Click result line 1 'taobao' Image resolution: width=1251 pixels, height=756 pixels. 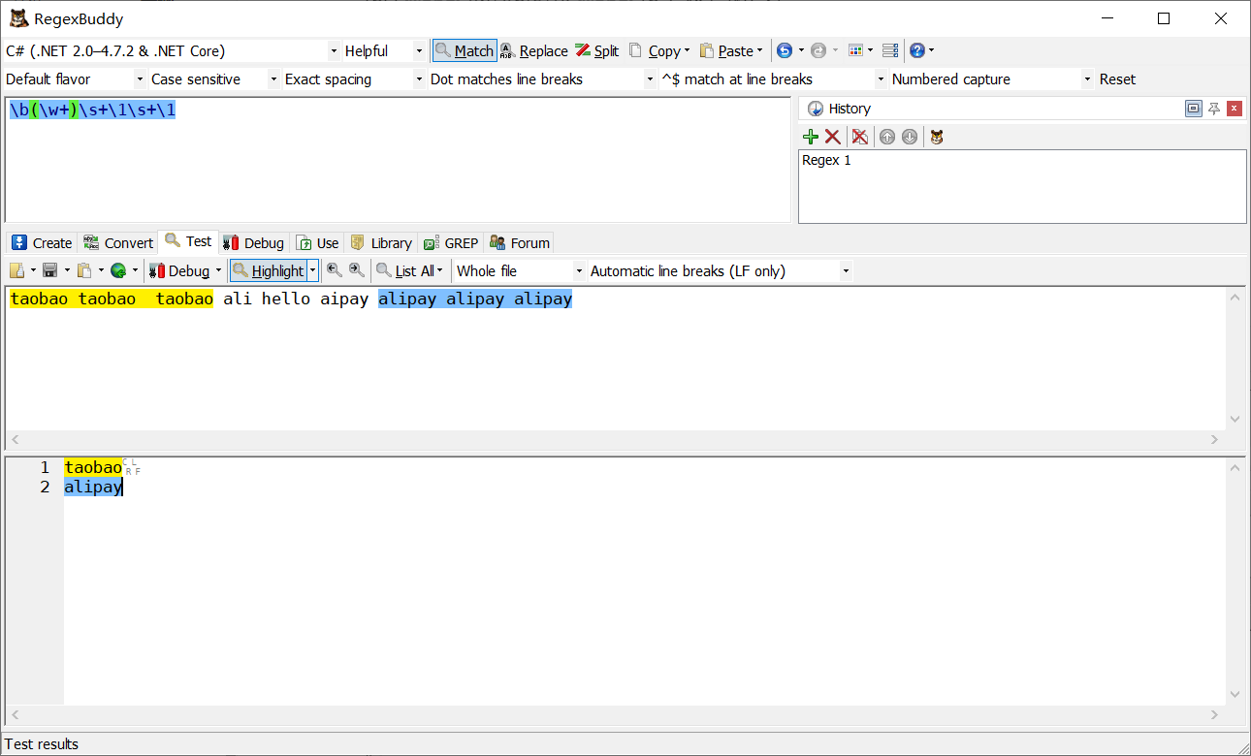click(93, 467)
